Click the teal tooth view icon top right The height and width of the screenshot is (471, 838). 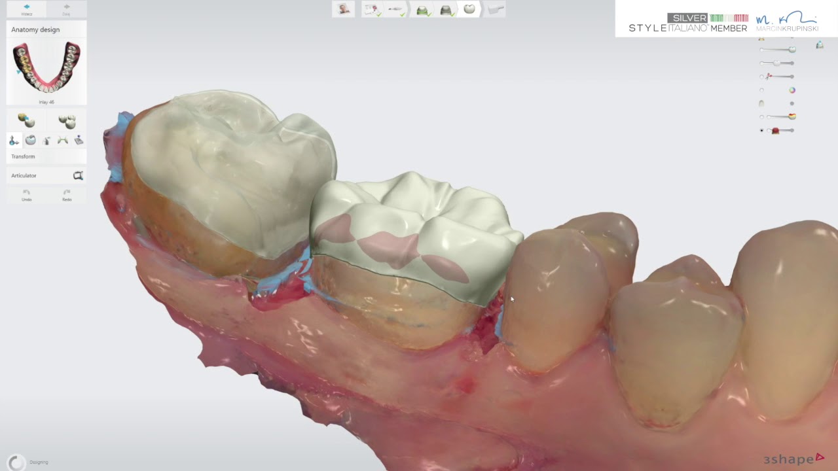pos(820,44)
